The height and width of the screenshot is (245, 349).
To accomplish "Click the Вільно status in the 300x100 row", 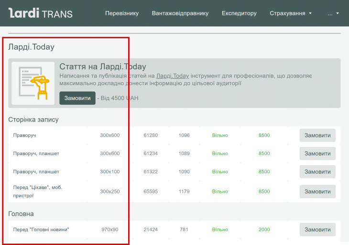I will (220, 172).
